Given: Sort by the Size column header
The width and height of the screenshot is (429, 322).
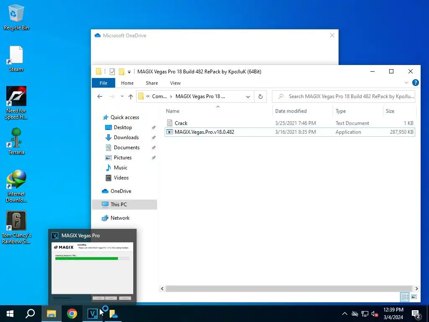Looking at the screenshot, I should (x=399, y=111).
